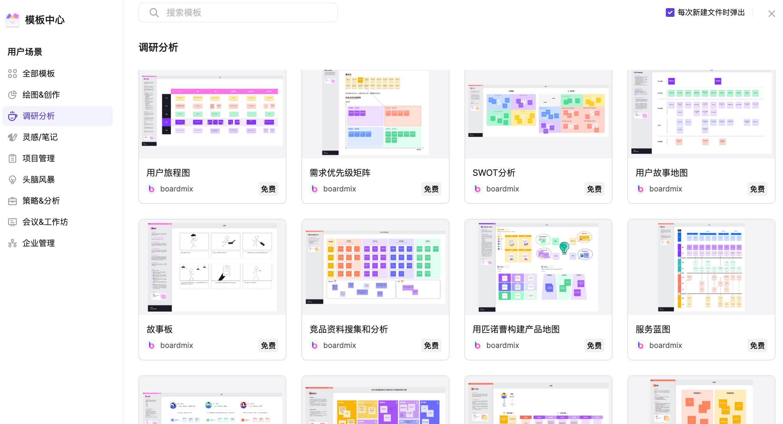The image size is (783, 424).
Task: Click 免费 badge on 用户故事地图
Action: pyautogui.click(x=757, y=189)
